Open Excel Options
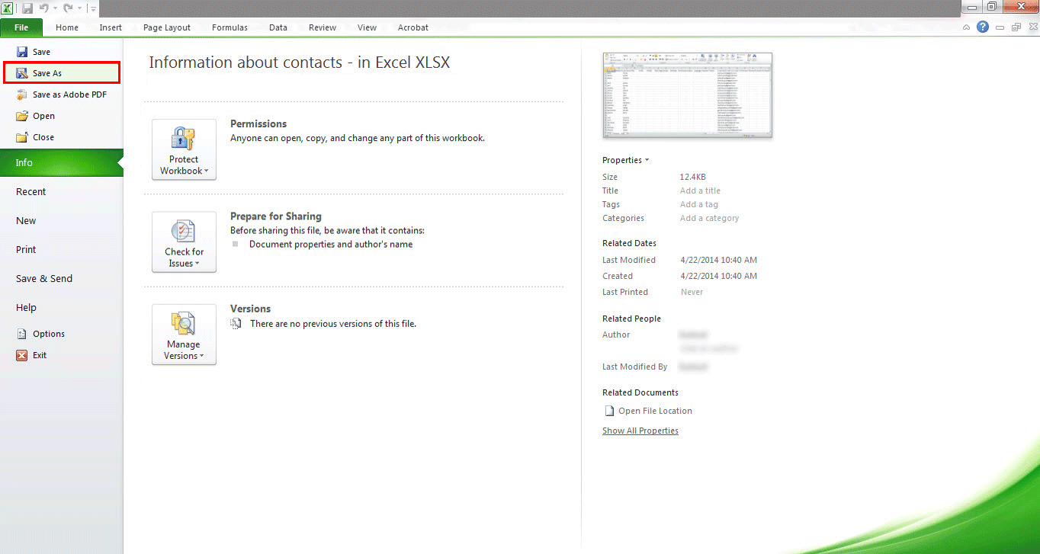This screenshot has width=1040, height=554. pyautogui.click(x=62, y=334)
